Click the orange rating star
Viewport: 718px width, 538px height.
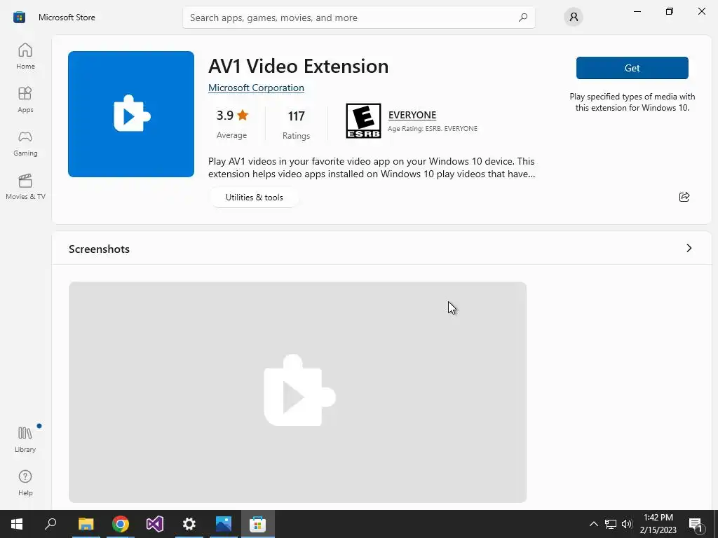coord(243,115)
